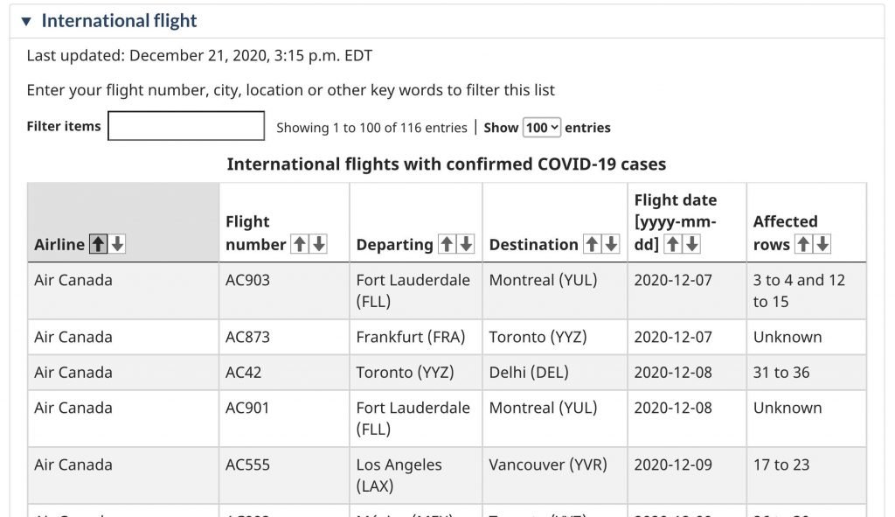
Task: Open the Show entries dropdown
Action: coord(542,128)
